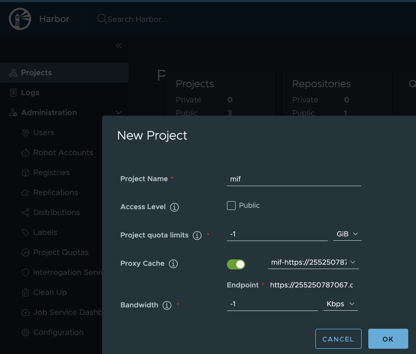This screenshot has height=354, width=416.
Task: Click OK to create the project
Action: coord(388,339)
